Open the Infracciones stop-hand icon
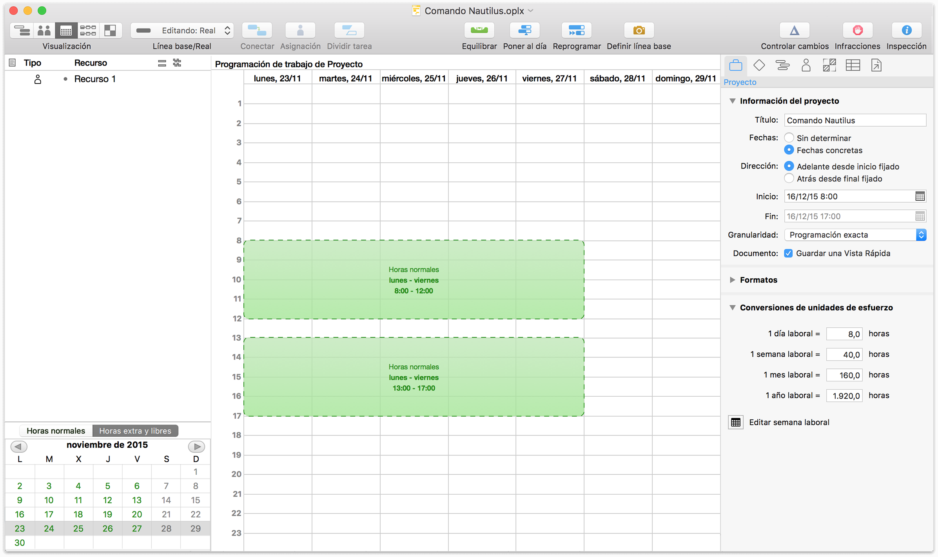 click(x=857, y=31)
